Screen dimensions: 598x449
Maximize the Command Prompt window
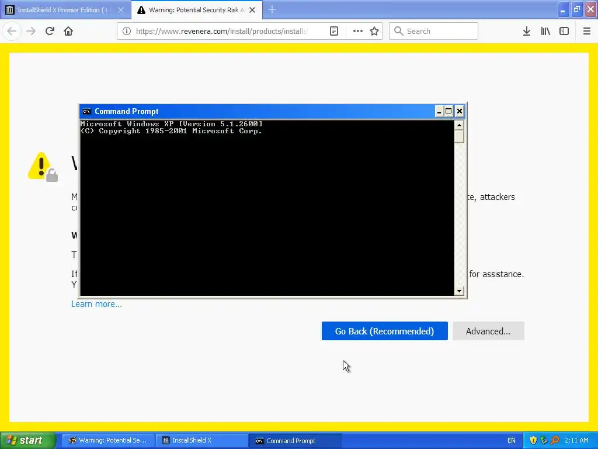pos(448,112)
